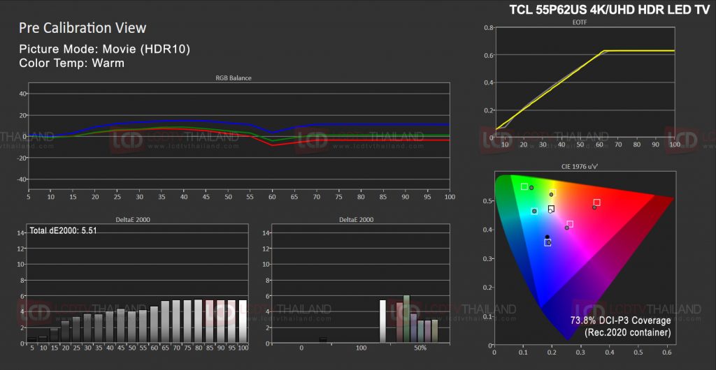Click the TCL 55P62US 4K/UHD HDR LED TV title

pyautogui.click(x=610, y=11)
